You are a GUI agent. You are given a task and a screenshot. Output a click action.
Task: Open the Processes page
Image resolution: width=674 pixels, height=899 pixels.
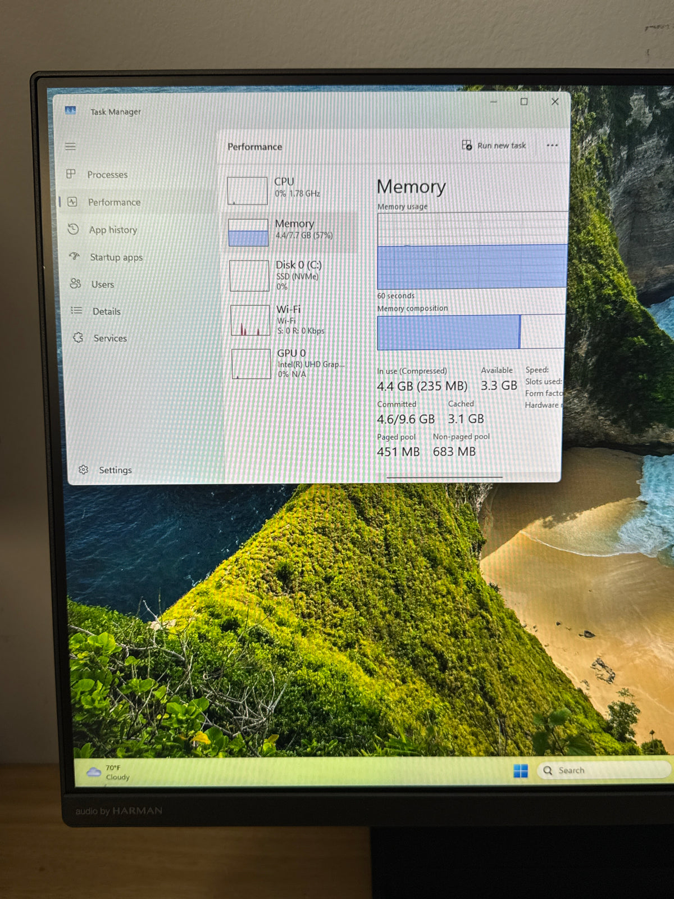point(107,175)
